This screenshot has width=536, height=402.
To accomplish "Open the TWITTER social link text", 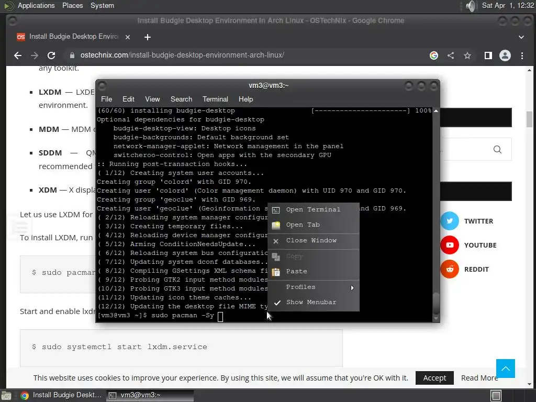I will pyautogui.click(x=478, y=221).
